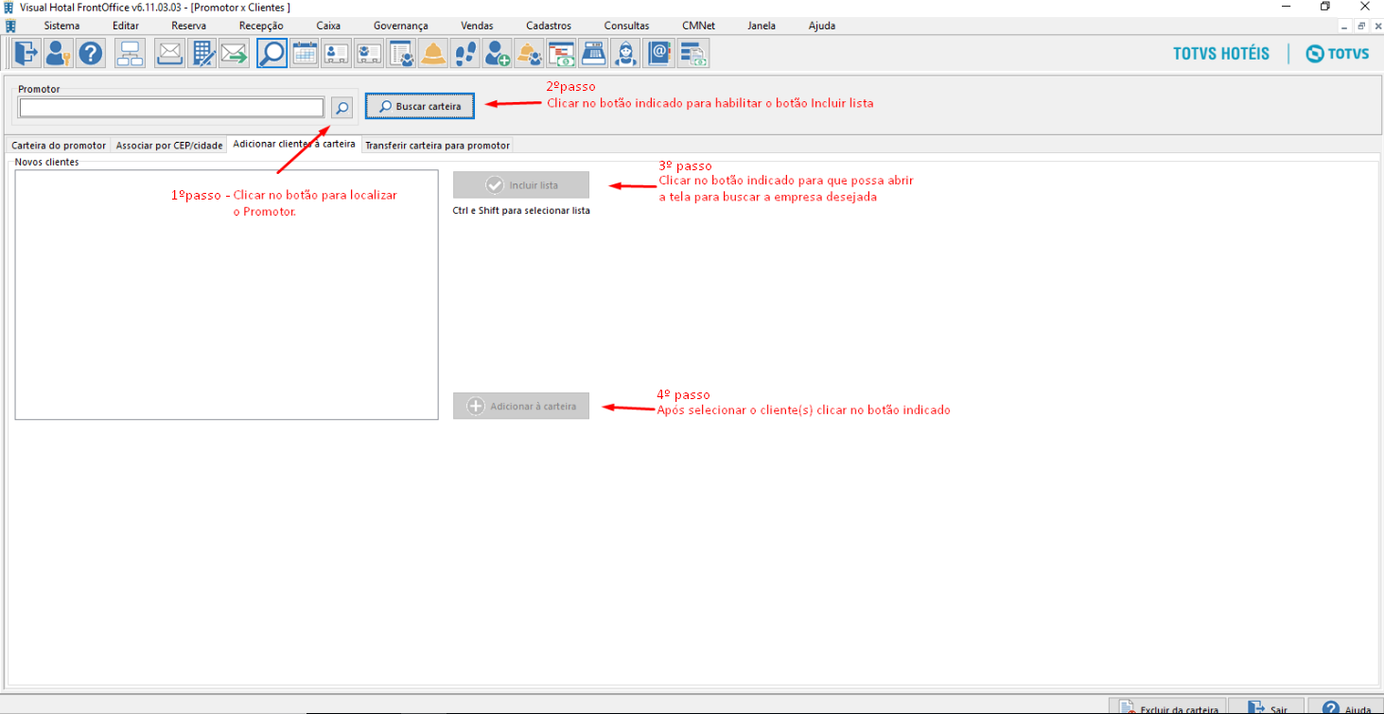The image size is (1384, 714).
Task: Click the TOTVS logo at top right
Action: click(x=1338, y=54)
